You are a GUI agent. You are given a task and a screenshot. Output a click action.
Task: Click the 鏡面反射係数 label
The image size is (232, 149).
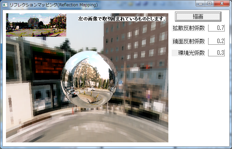coord(188,41)
